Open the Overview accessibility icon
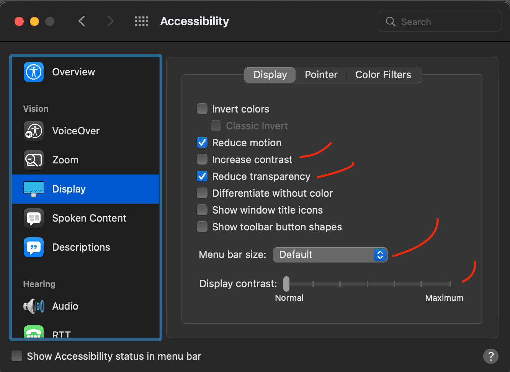 click(34, 72)
